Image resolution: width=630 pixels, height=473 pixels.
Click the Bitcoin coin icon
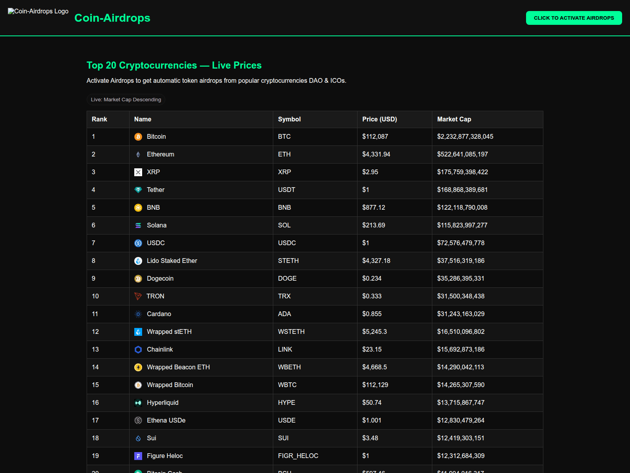coord(138,137)
